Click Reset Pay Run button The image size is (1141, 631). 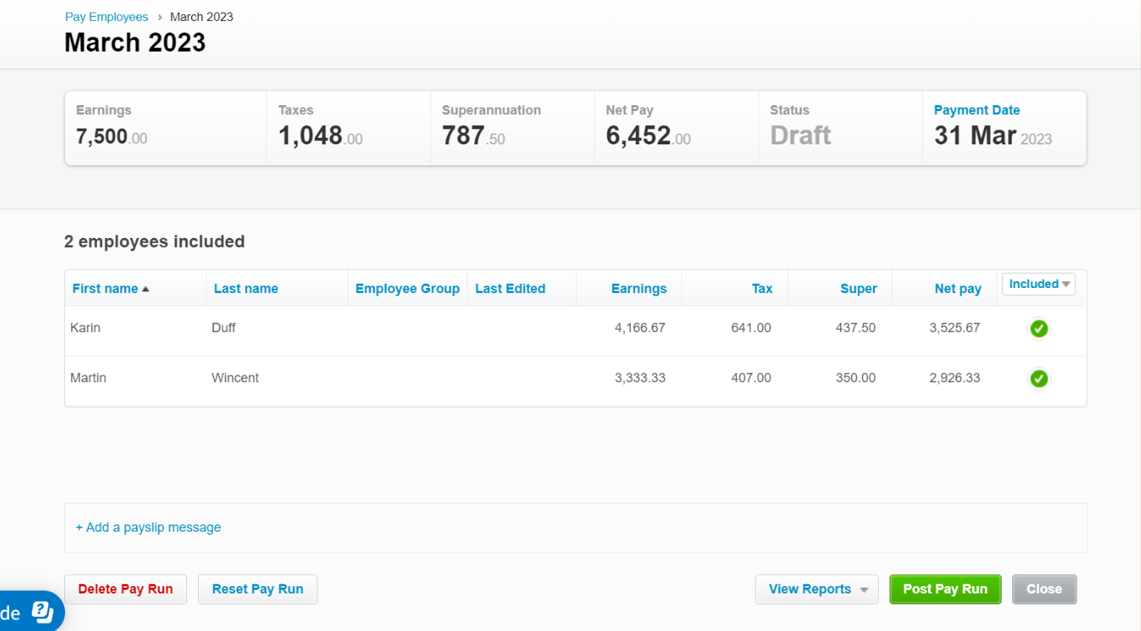coord(257,589)
